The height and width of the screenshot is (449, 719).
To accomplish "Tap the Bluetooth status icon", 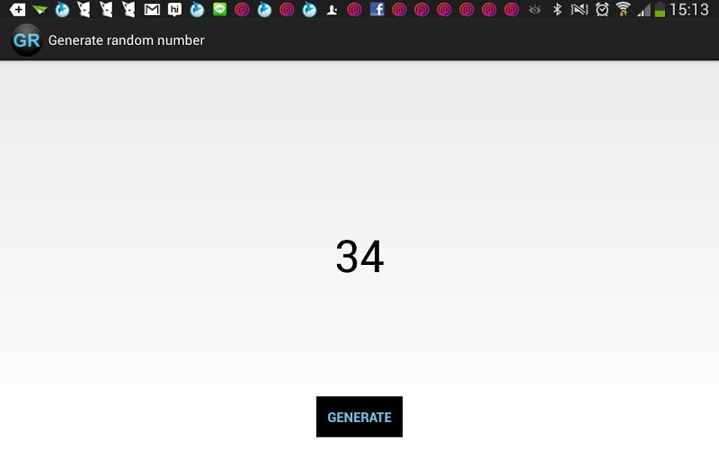I will 557,9.
